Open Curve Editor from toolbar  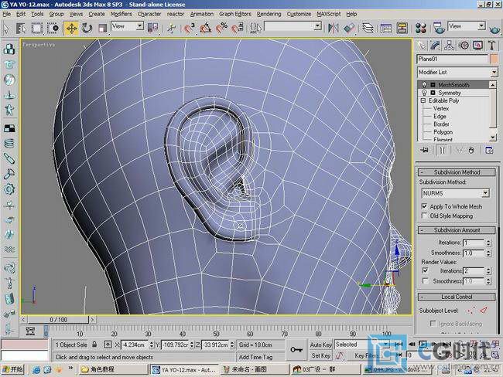(386, 28)
